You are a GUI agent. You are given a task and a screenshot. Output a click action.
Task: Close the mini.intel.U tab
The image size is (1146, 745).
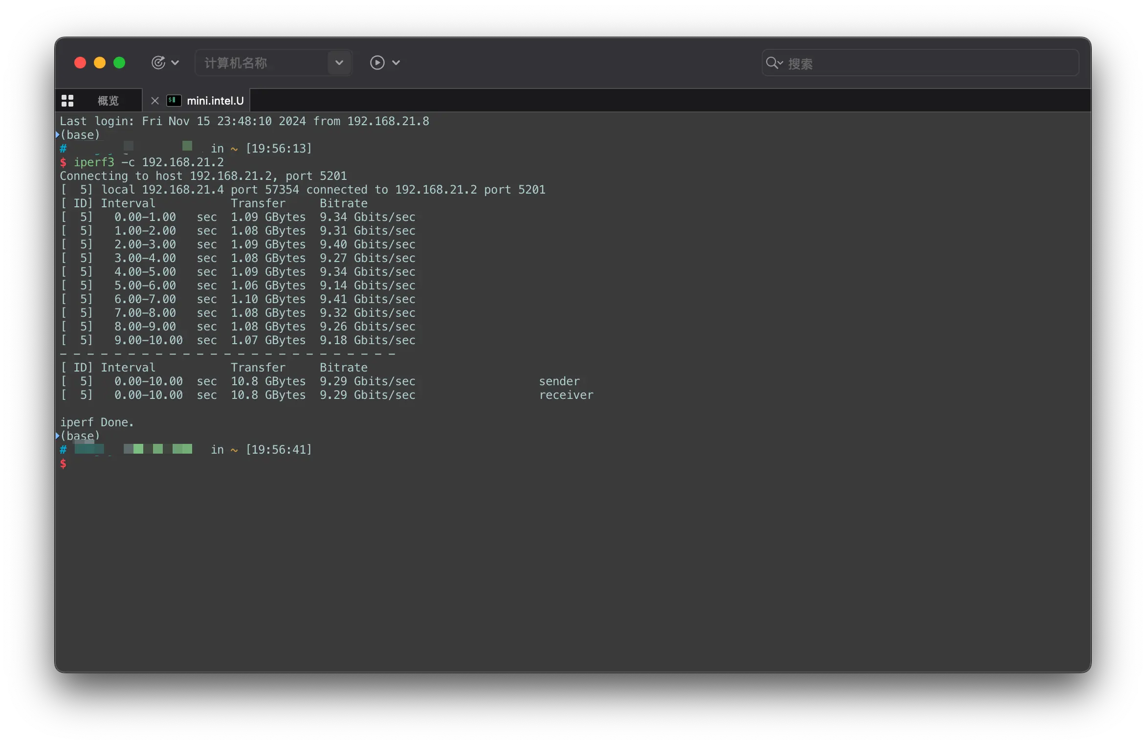pyautogui.click(x=154, y=101)
